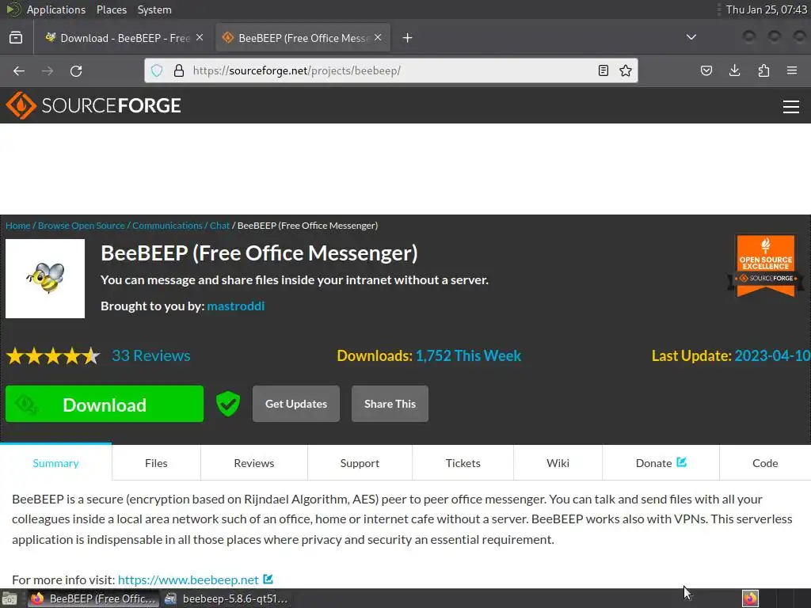Click the external link icon beside beebeep.net
Viewport: 811px width, 608px height.
coord(268,579)
